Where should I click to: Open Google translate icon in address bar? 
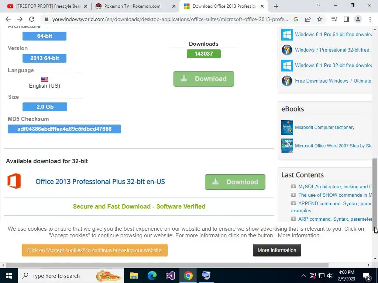click(296, 19)
